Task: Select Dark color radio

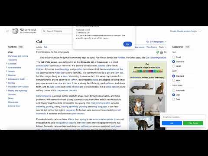Action: [174, 99]
